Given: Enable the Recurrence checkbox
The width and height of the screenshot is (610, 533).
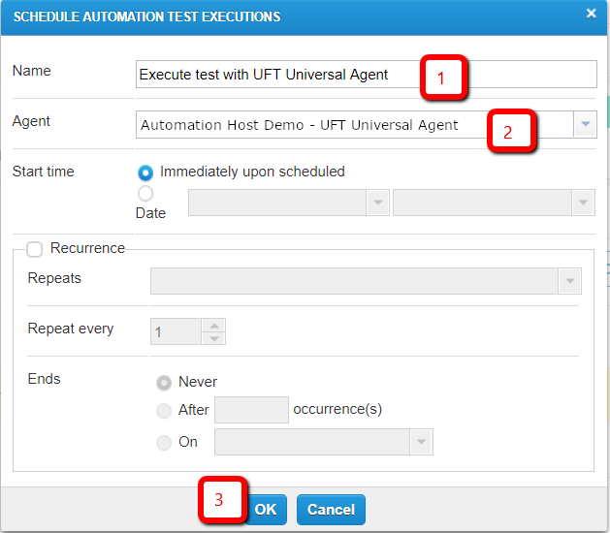Looking at the screenshot, I should coord(35,249).
